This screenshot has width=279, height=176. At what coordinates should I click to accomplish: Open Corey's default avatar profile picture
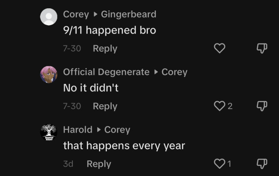(49, 17)
